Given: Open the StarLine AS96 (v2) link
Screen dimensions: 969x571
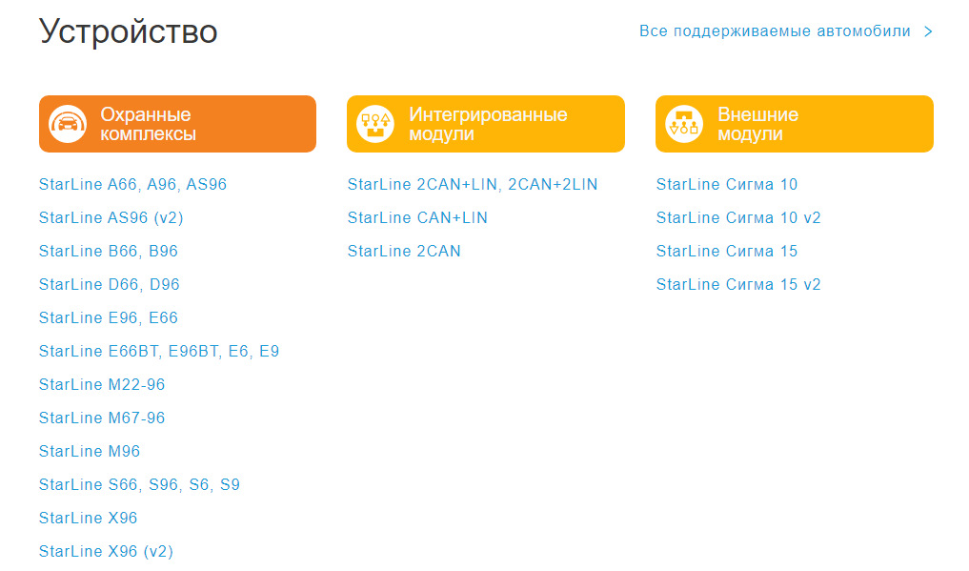Looking at the screenshot, I should pos(111,218).
